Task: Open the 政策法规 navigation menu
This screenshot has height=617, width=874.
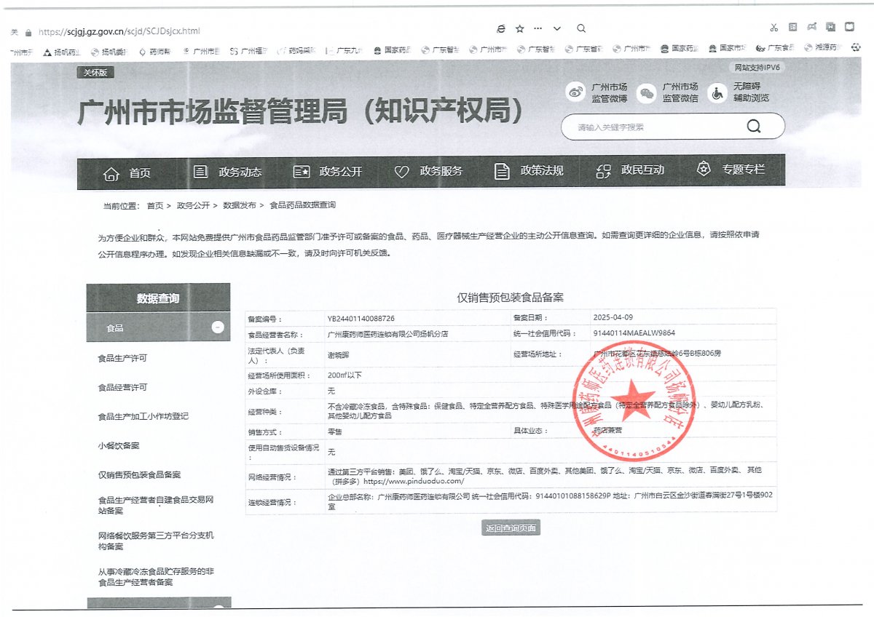Action: click(x=542, y=171)
